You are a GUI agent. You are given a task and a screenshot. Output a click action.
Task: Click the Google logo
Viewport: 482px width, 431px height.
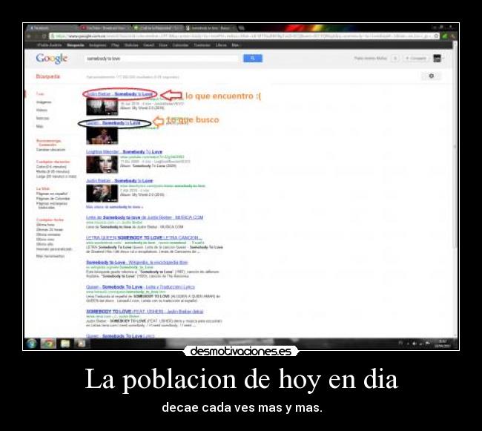(x=52, y=58)
